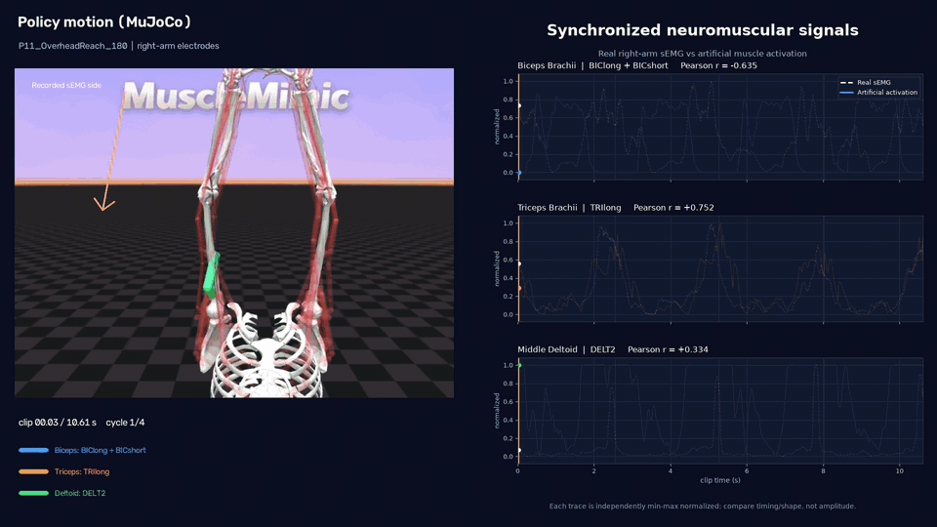Click the orange marker dot in Triceps chart
Screen dimensions: 937x527
519,288
